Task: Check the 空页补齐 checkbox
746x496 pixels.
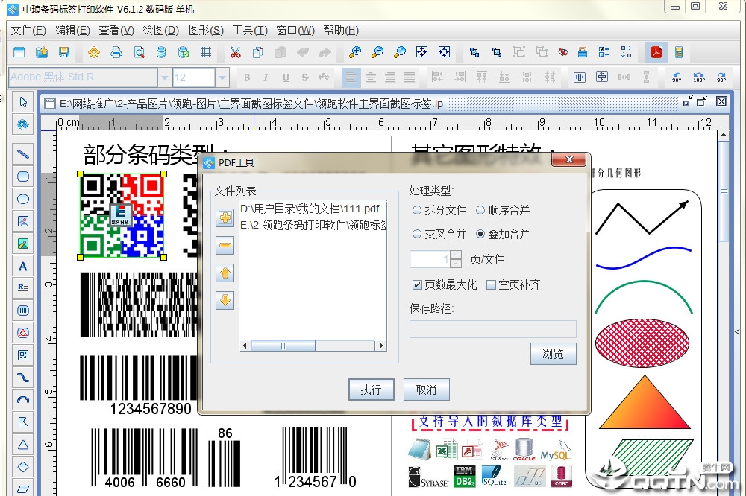Action: (x=491, y=284)
